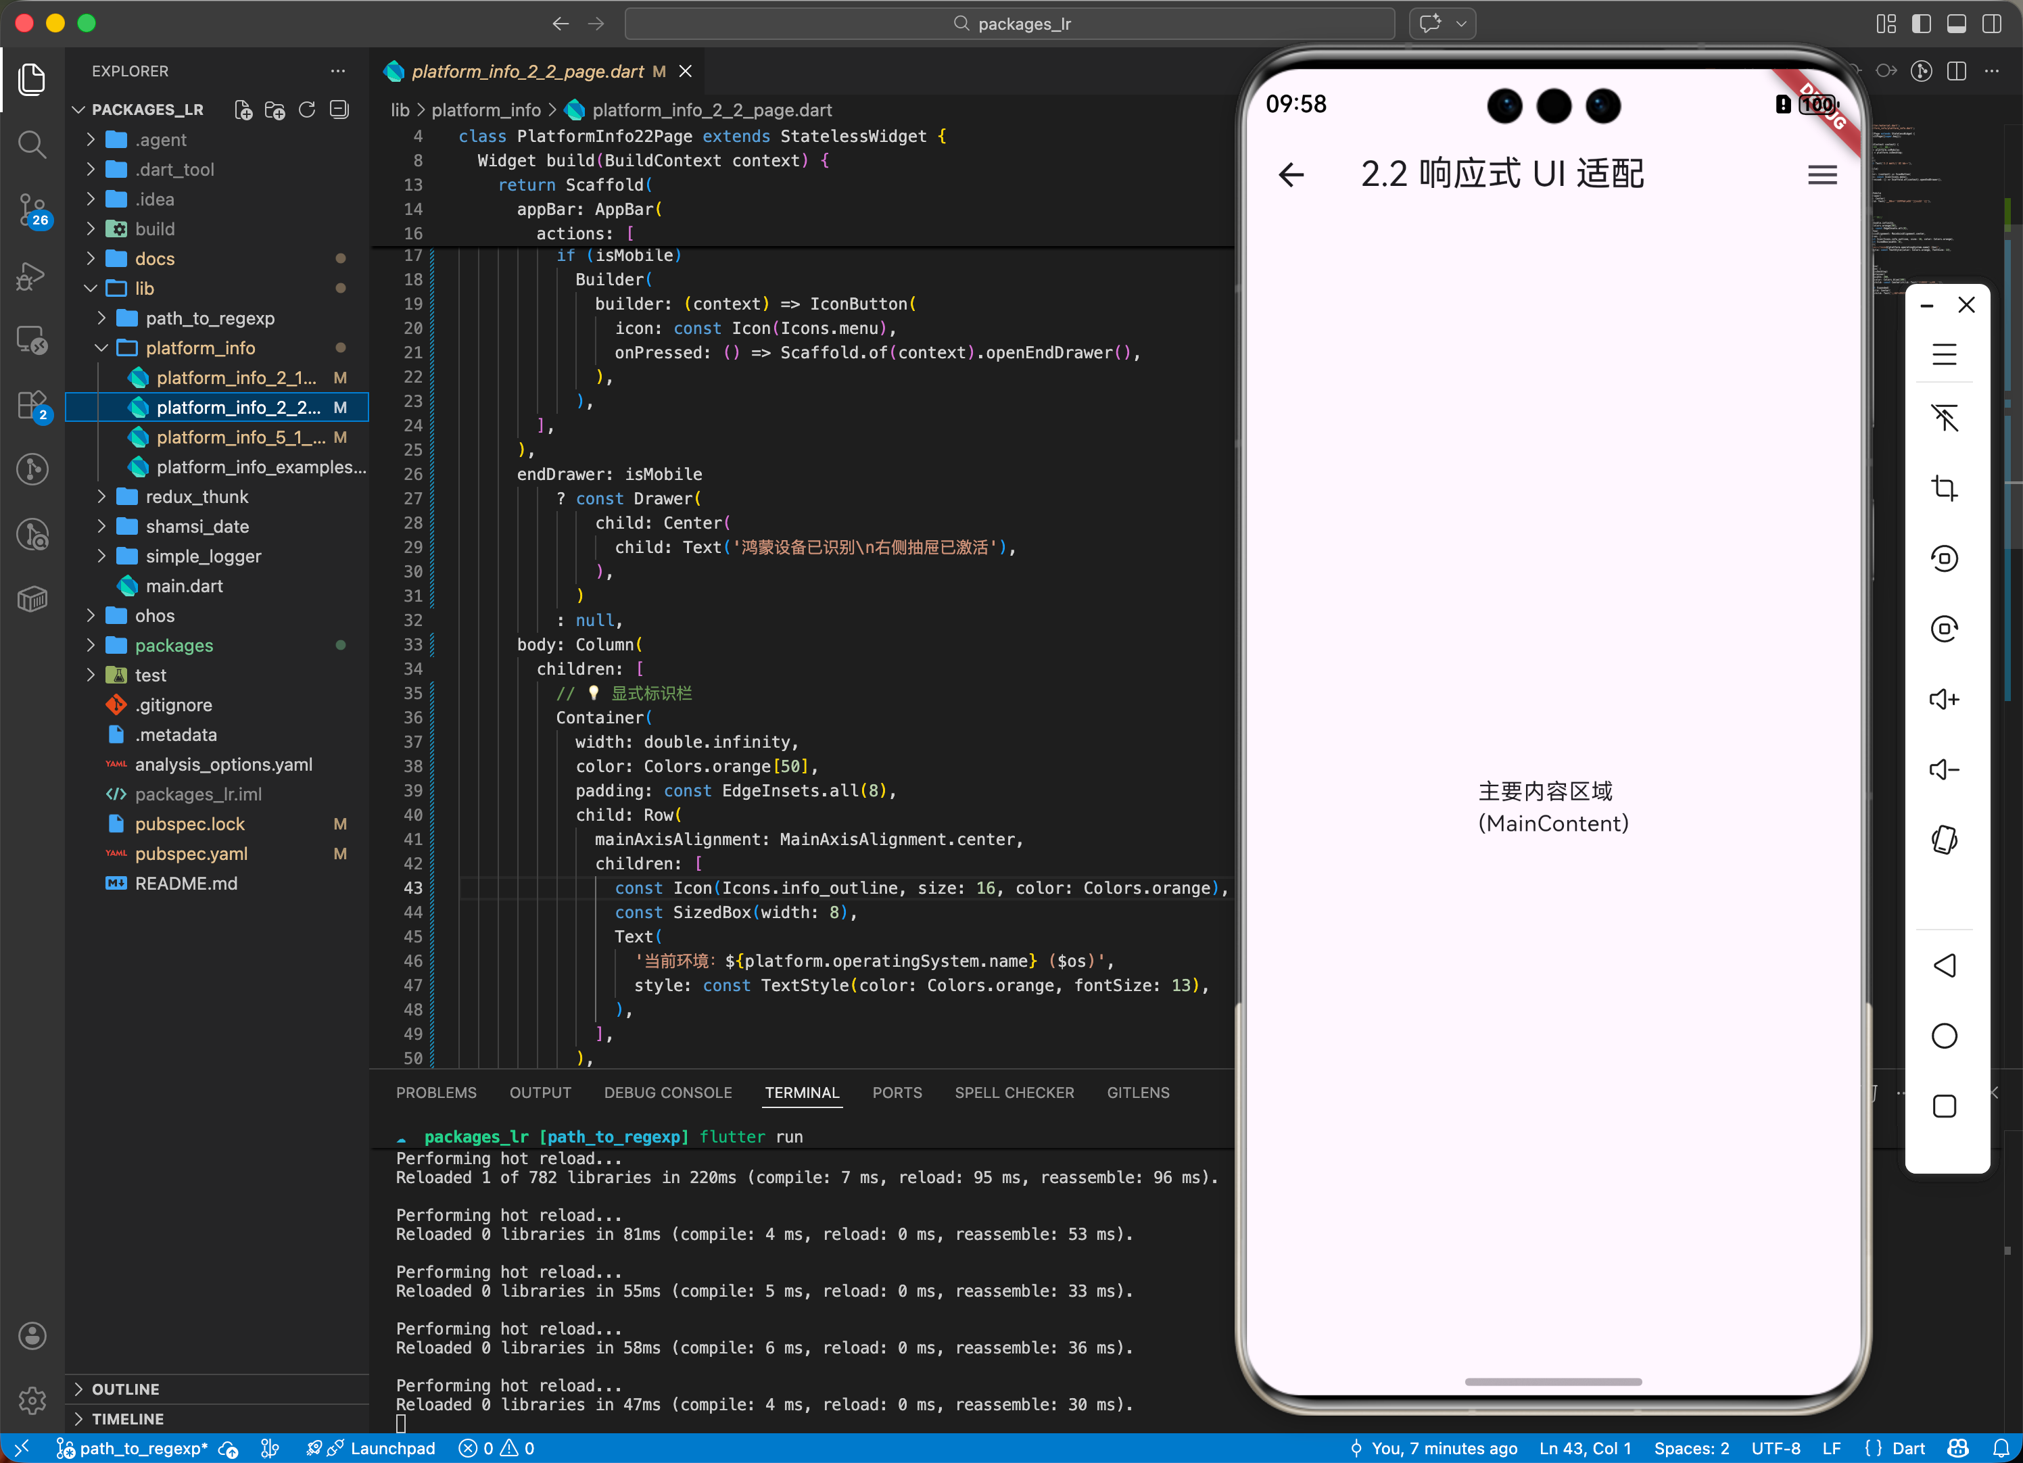The image size is (2023, 1463).
Task: Tap hamburger menu icon in app bar
Action: [1822, 175]
